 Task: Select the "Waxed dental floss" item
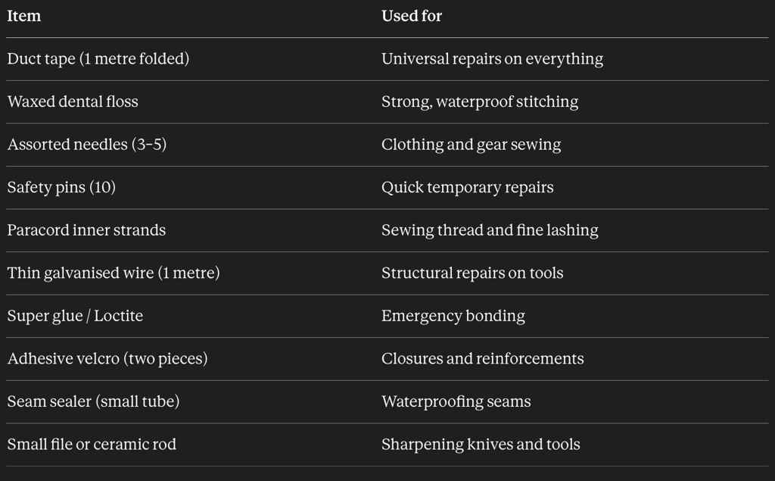(73, 102)
